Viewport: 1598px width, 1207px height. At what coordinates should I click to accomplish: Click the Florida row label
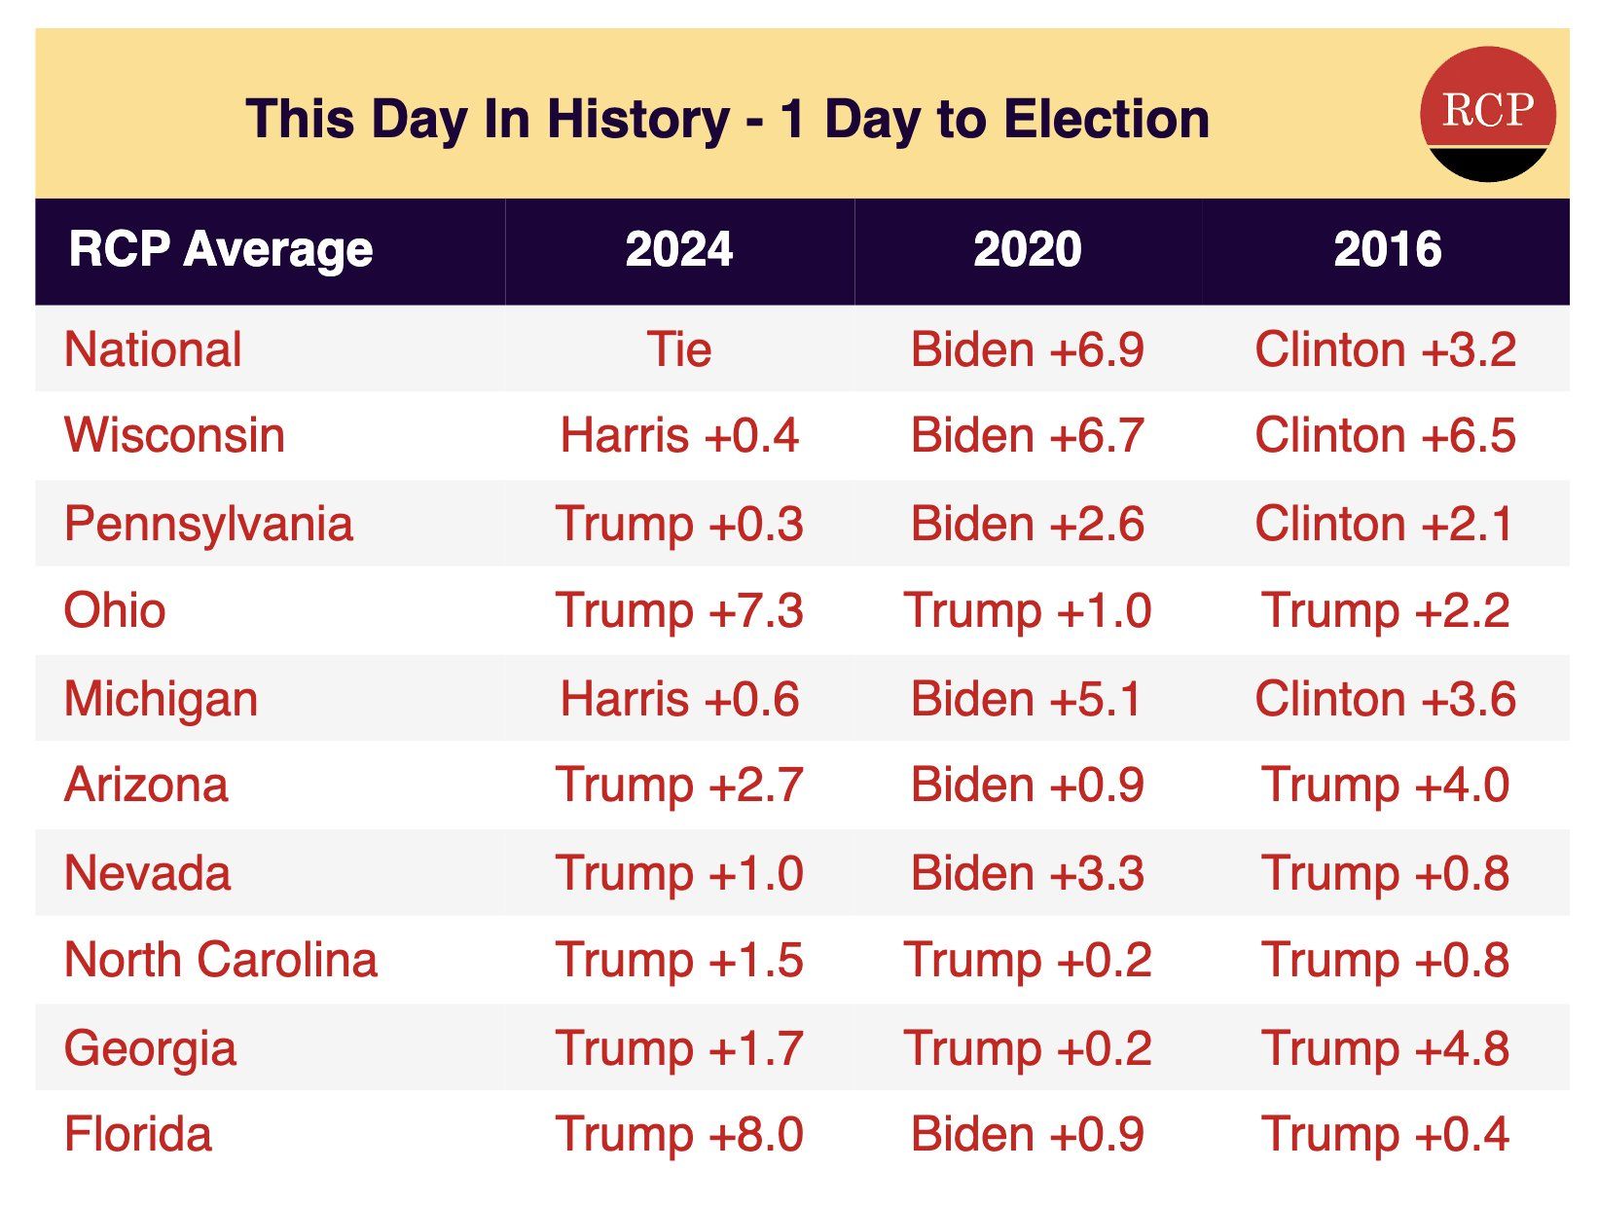point(137,1135)
